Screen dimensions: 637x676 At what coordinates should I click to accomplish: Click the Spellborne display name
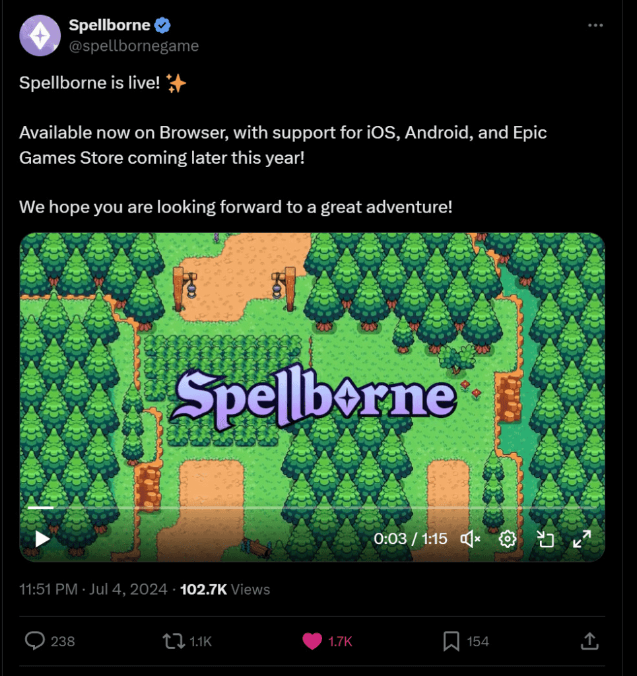click(x=109, y=26)
